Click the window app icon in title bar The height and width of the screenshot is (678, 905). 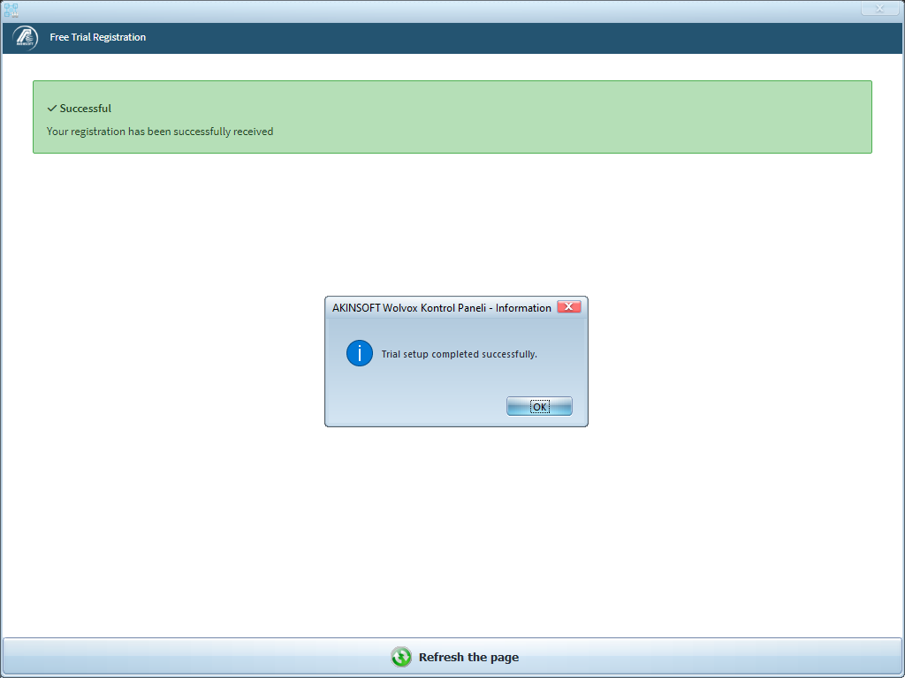(11, 10)
